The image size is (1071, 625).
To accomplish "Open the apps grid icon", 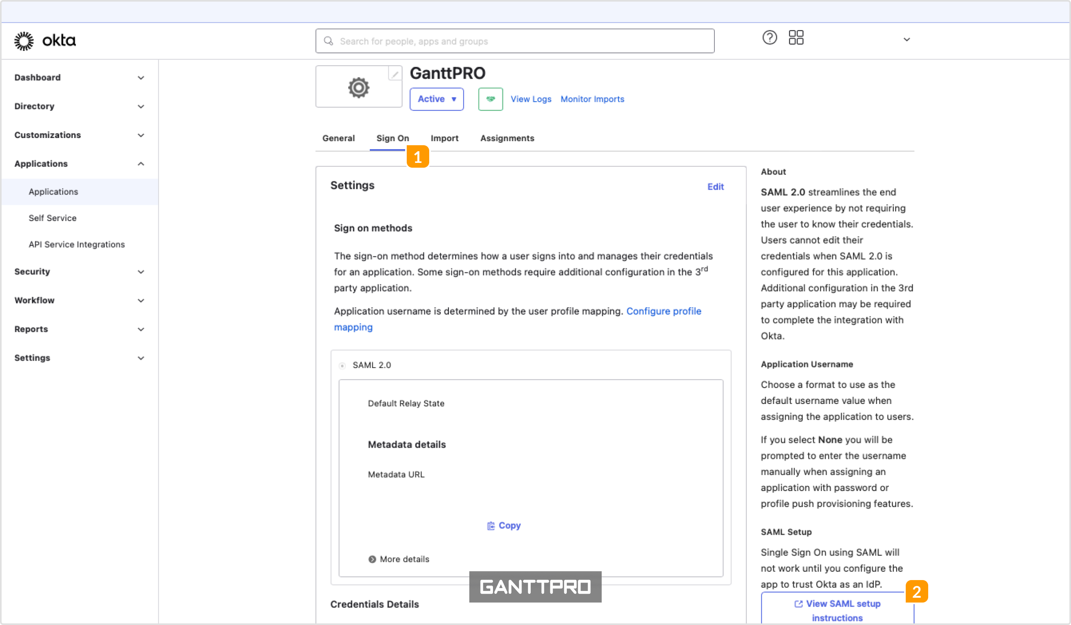I will coord(795,37).
